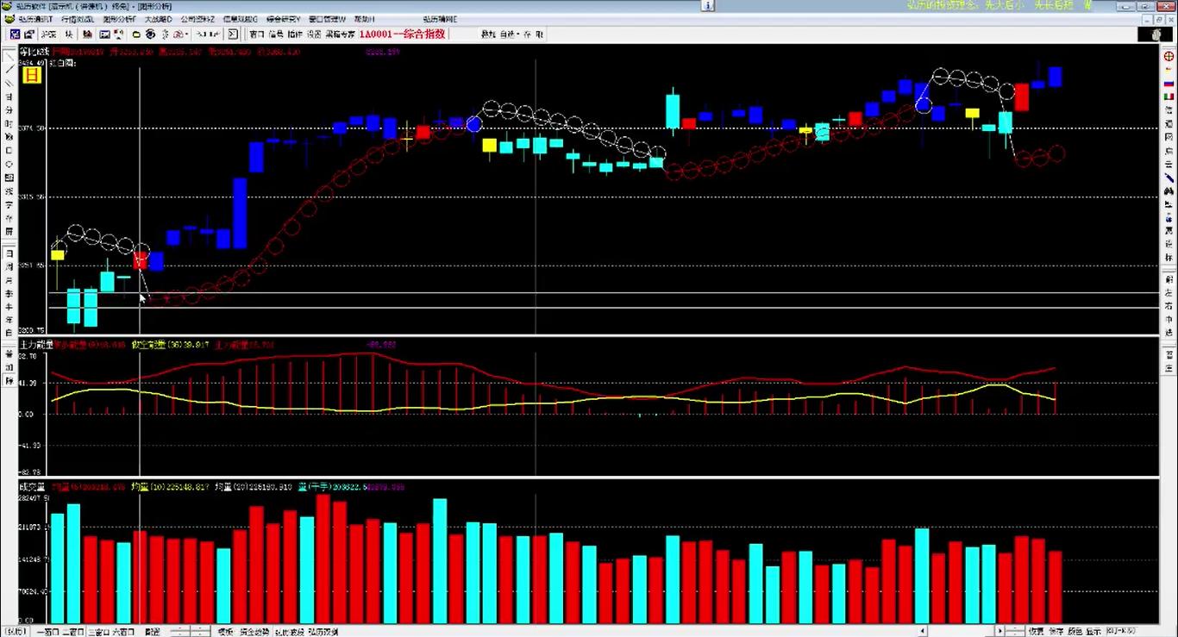Click the 成交量 volume panel label
The width and height of the screenshot is (1178, 637).
pos(32,487)
